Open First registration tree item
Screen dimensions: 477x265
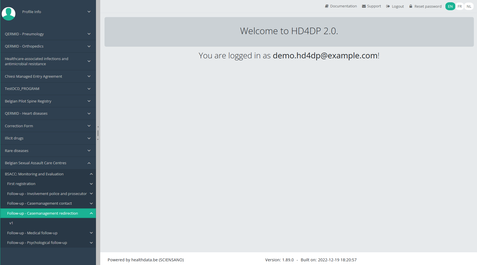[x=21, y=184]
